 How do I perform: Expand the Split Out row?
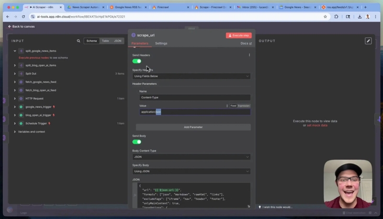(15, 74)
